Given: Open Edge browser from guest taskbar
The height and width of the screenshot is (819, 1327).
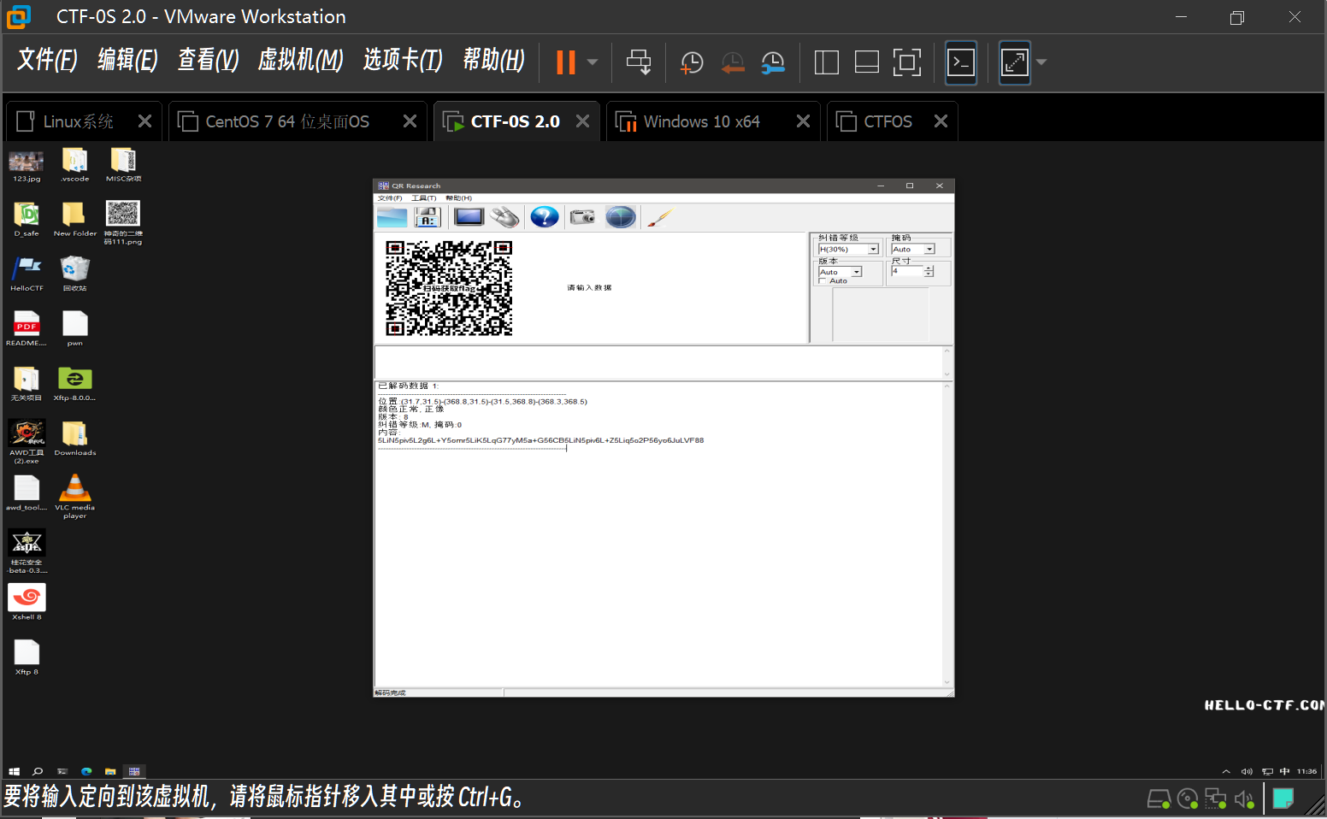Looking at the screenshot, I should tap(86, 771).
